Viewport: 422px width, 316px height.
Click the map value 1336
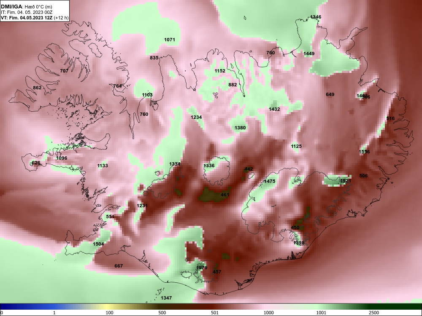209,166
